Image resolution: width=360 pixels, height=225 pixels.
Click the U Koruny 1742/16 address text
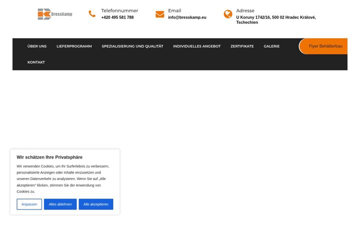point(276,19)
